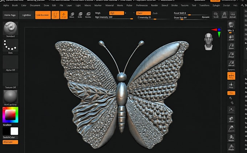Click the SwitchColor button
Viewport: 247px width, 153px height.
point(11,137)
